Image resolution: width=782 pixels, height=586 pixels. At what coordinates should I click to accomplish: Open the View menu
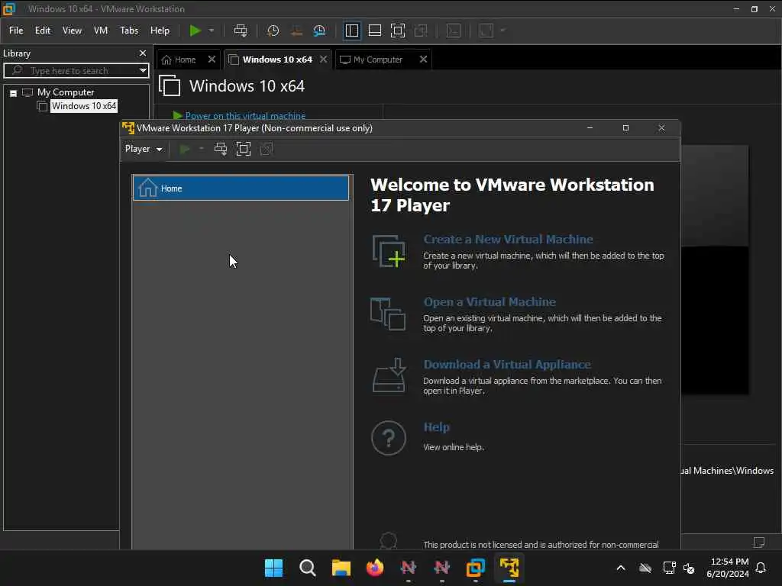pos(72,31)
